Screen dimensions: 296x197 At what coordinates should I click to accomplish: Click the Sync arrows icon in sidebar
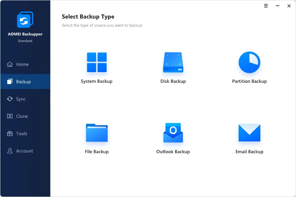pos(10,99)
